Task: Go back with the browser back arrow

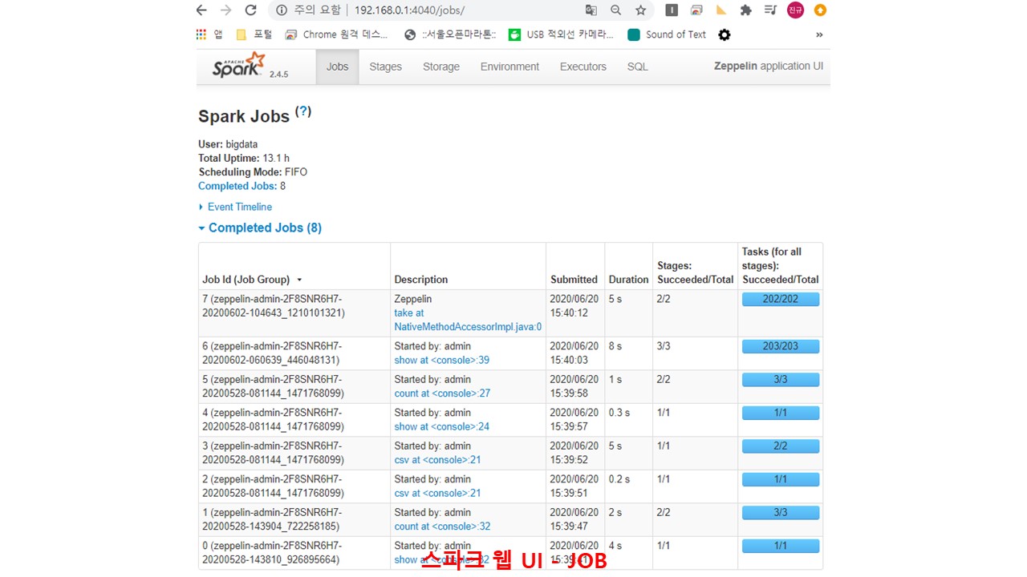Action: (201, 10)
